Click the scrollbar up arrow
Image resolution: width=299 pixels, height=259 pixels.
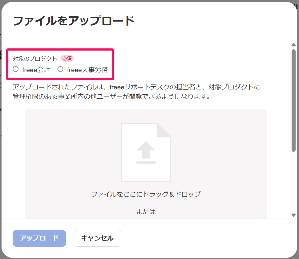tap(293, 45)
